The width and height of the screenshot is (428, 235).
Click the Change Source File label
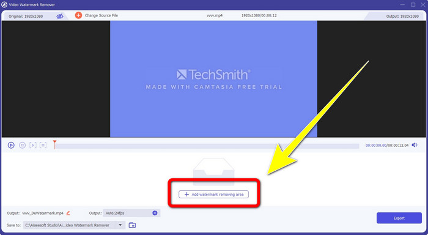101,15
